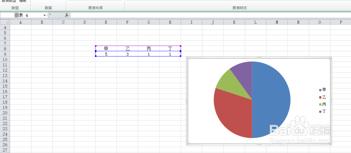Select column K header
Screen dimensions: 351x153
234,22
